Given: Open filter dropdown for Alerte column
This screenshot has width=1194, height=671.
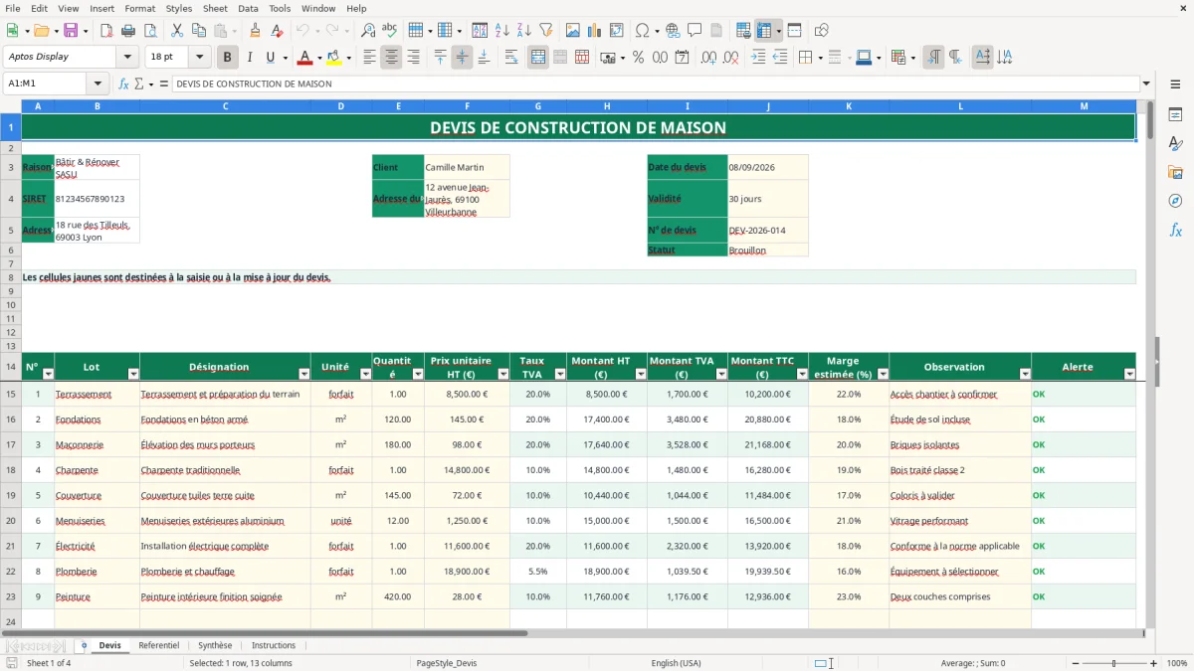Looking at the screenshot, I should pos(1129,374).
